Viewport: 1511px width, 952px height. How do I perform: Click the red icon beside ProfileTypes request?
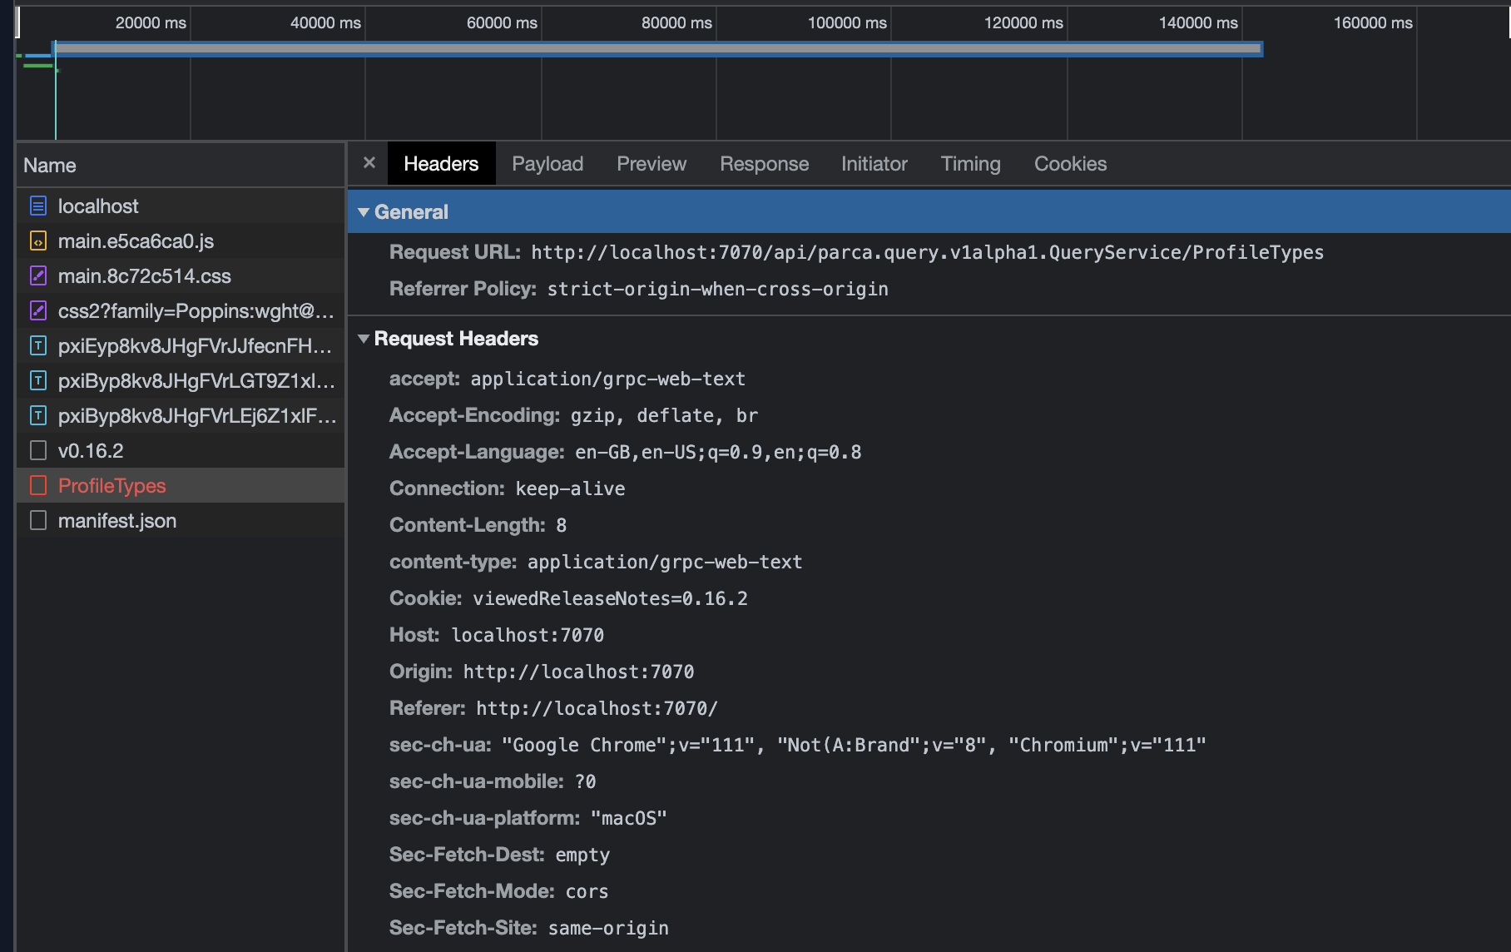(x=37, y=485)
